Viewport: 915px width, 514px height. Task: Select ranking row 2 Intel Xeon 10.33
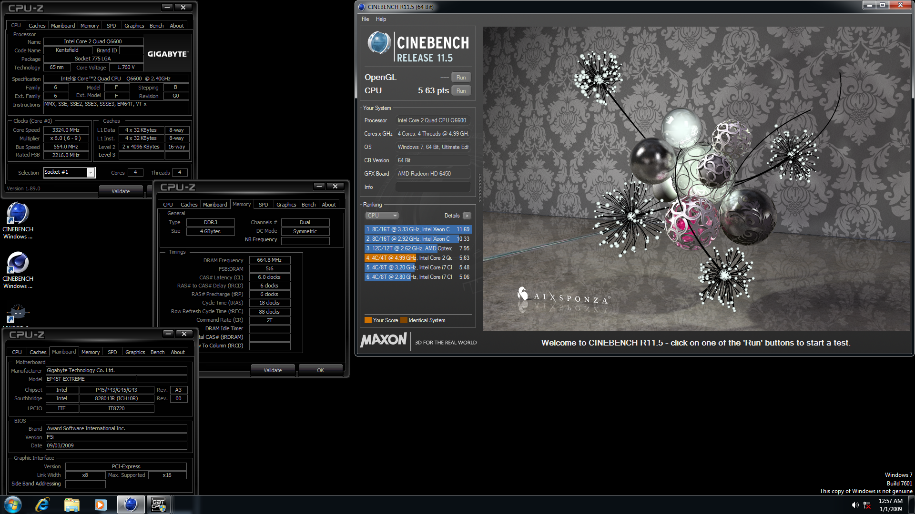point(417,239)
